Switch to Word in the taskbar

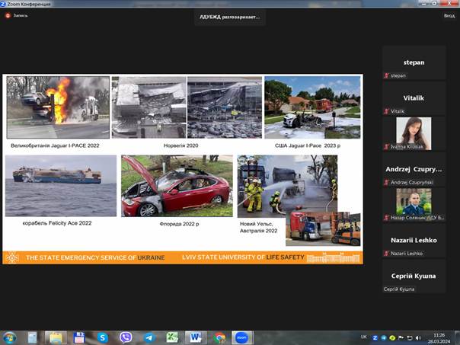(x=196, y=337)
